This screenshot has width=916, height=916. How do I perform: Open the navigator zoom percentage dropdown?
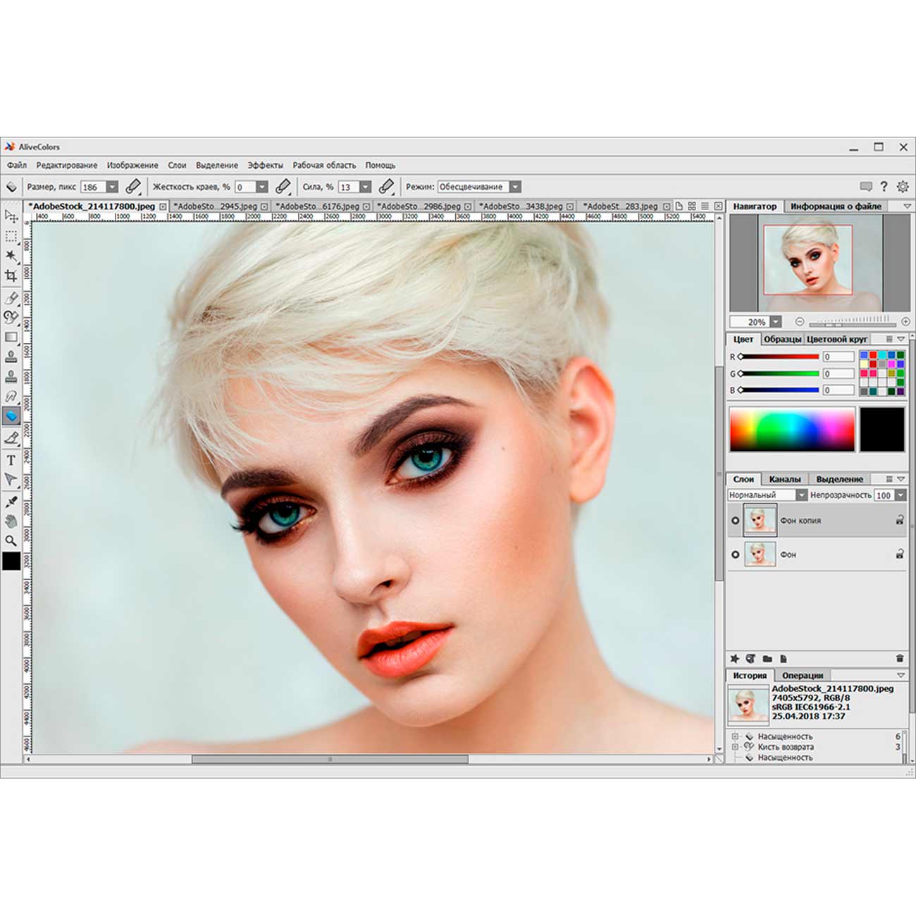[776, 322]
